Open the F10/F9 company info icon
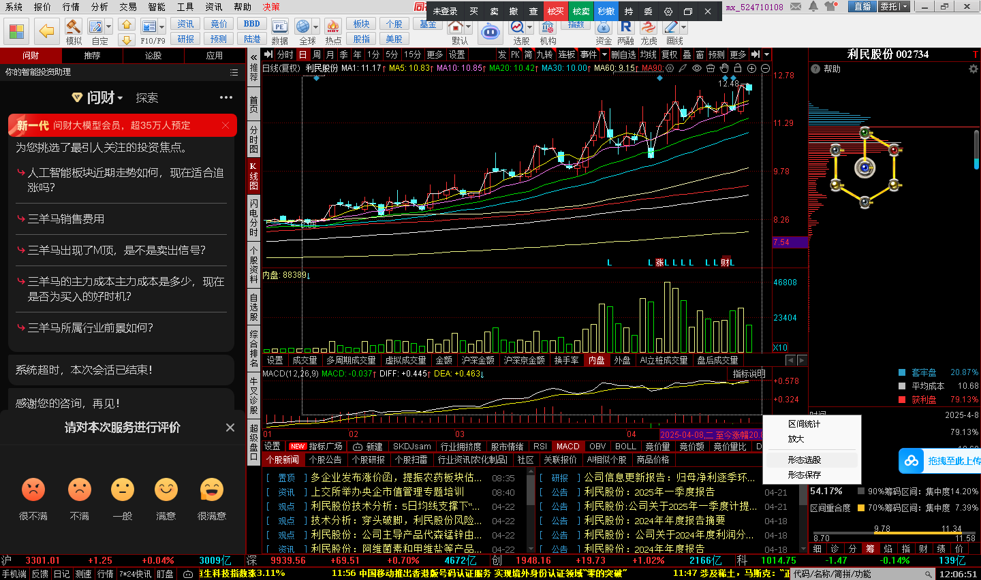 pos(149,27)
